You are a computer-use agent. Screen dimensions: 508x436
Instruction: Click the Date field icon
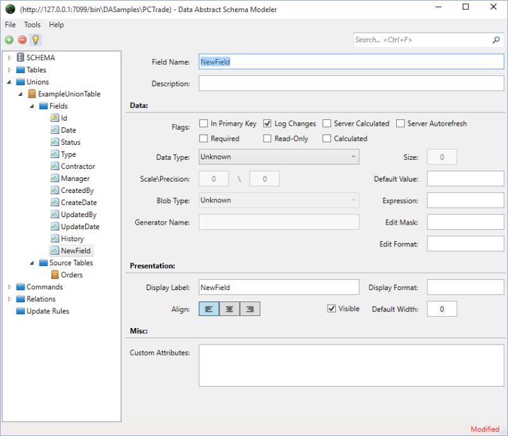pos(55,130)
